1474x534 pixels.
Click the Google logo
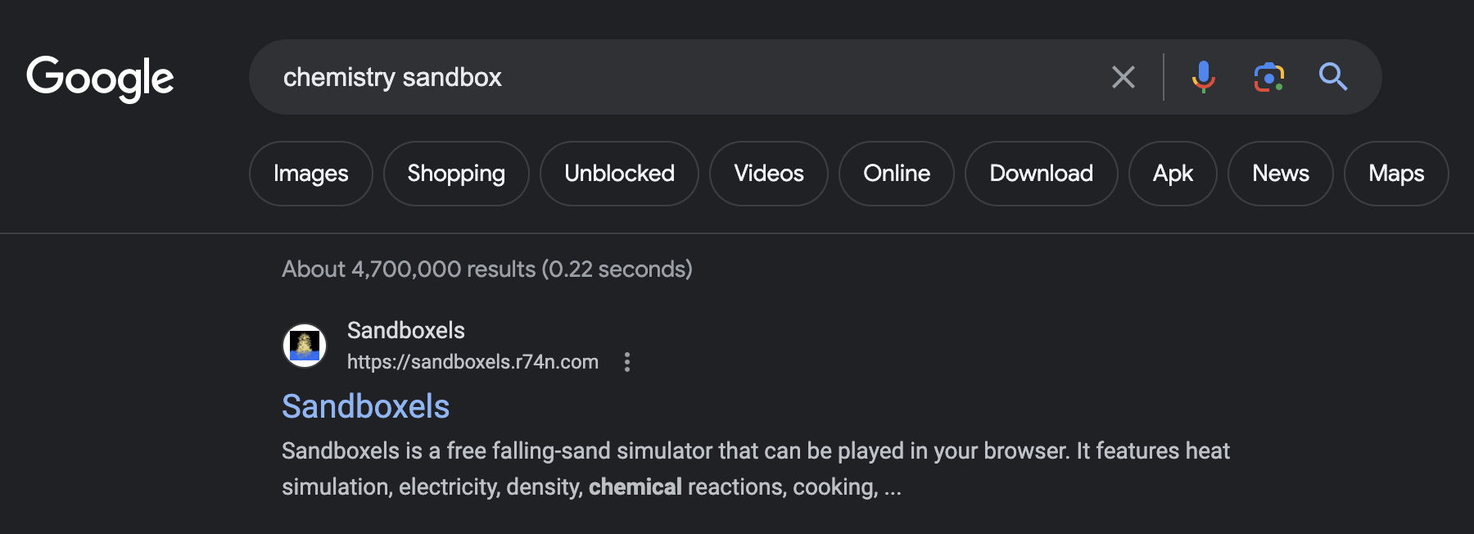[x=100, y=79]
